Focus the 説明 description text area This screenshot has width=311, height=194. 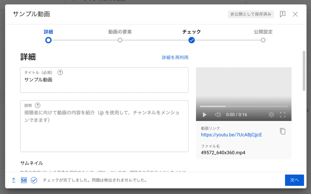pos(104,126)
